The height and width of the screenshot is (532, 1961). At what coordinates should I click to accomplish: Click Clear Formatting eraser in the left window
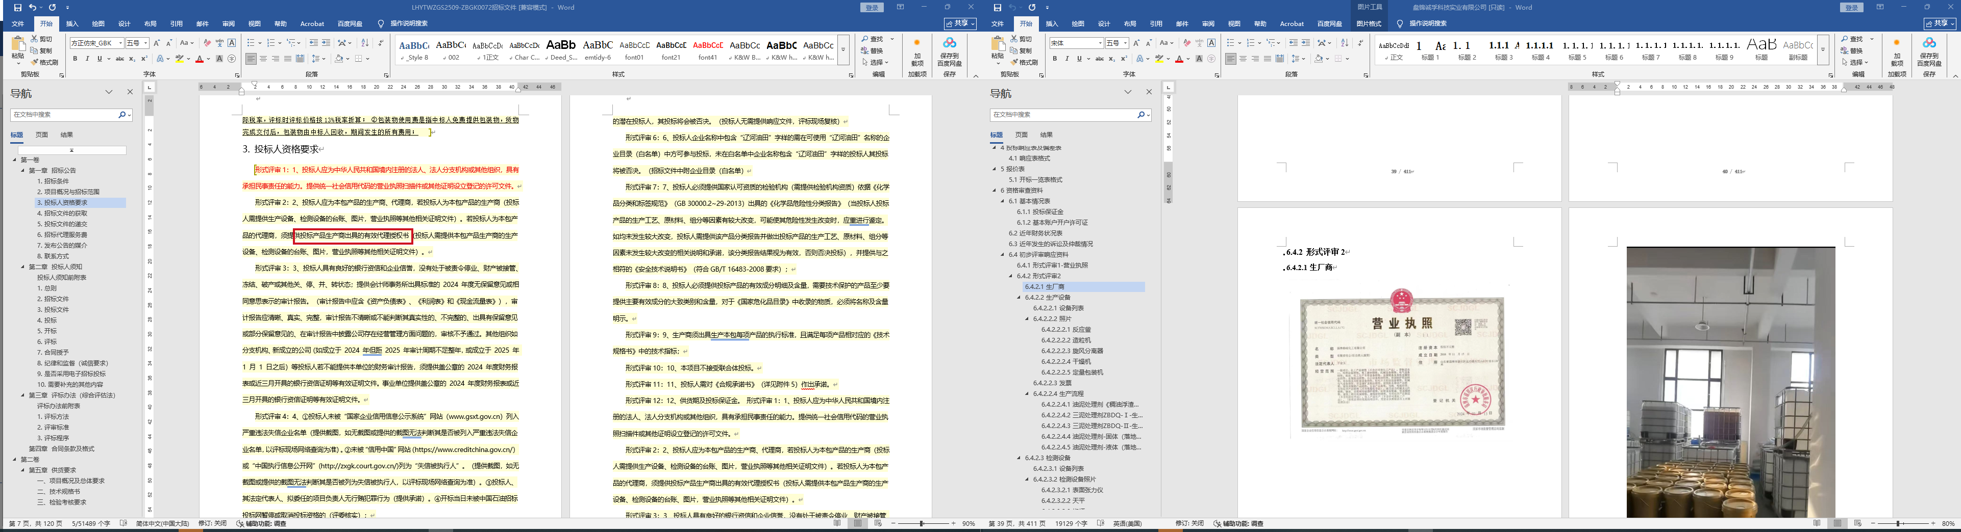207,43
